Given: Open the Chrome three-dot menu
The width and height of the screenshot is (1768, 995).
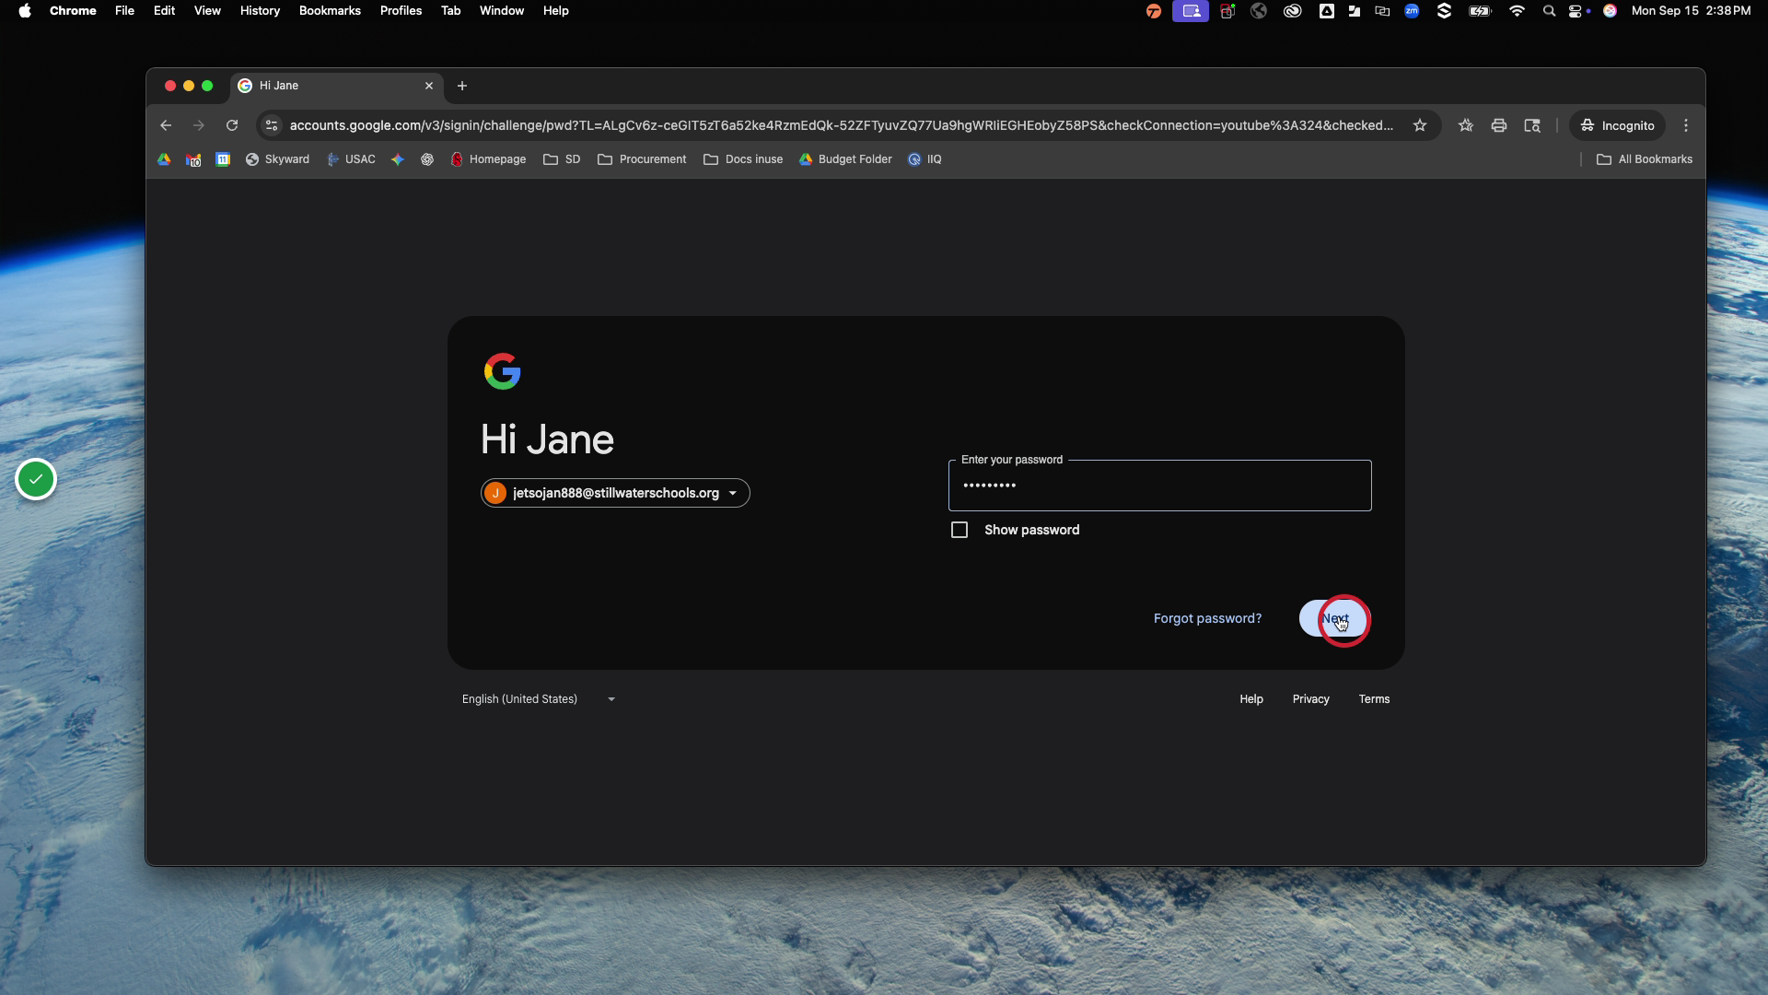Looking at the screenshot, I should click(1686, 125).
